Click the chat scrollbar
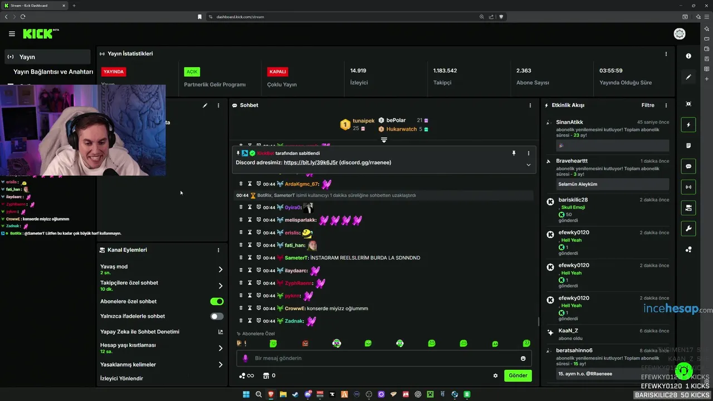This screenshot has height=401, width=713. (538, 321)
